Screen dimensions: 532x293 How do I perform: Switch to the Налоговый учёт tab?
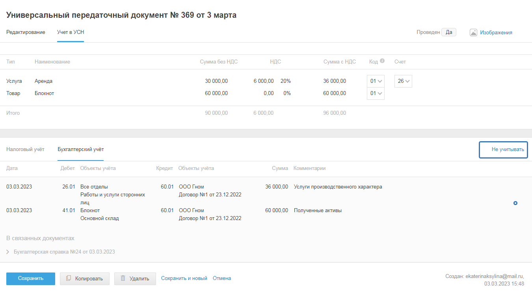pyautogui.click(x=25, y=149)
